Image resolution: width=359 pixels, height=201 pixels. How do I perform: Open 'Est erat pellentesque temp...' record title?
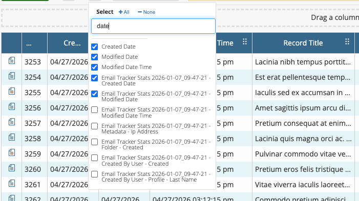click(303, 77)
